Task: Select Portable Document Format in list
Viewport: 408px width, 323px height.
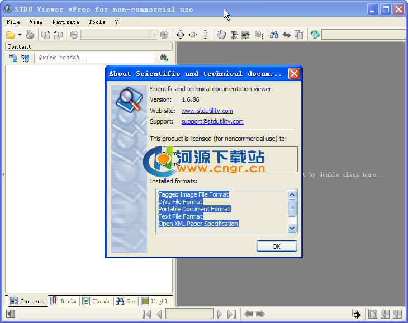Action: [x=194, y=209]
